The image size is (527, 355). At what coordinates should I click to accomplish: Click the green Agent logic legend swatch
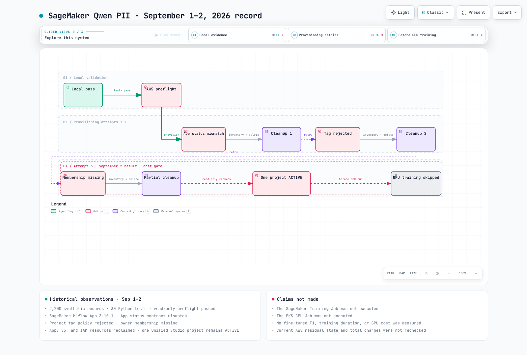click(x=54, y=211)
